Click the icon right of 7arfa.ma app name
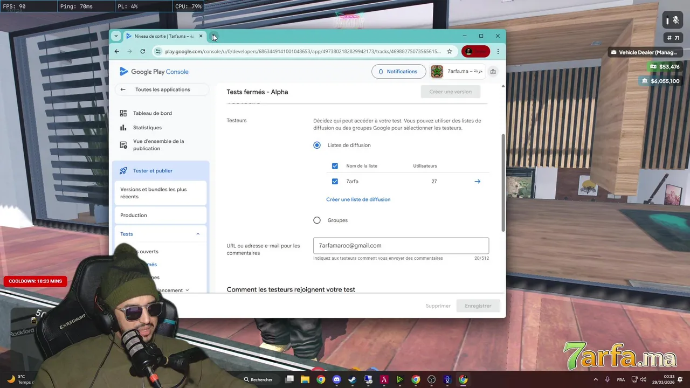The image size is (690, 388). [493, 72]
